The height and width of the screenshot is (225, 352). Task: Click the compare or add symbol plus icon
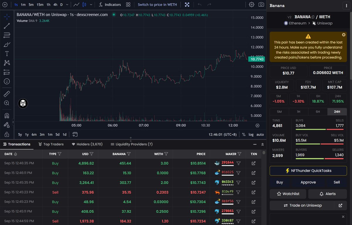(4, 5)
